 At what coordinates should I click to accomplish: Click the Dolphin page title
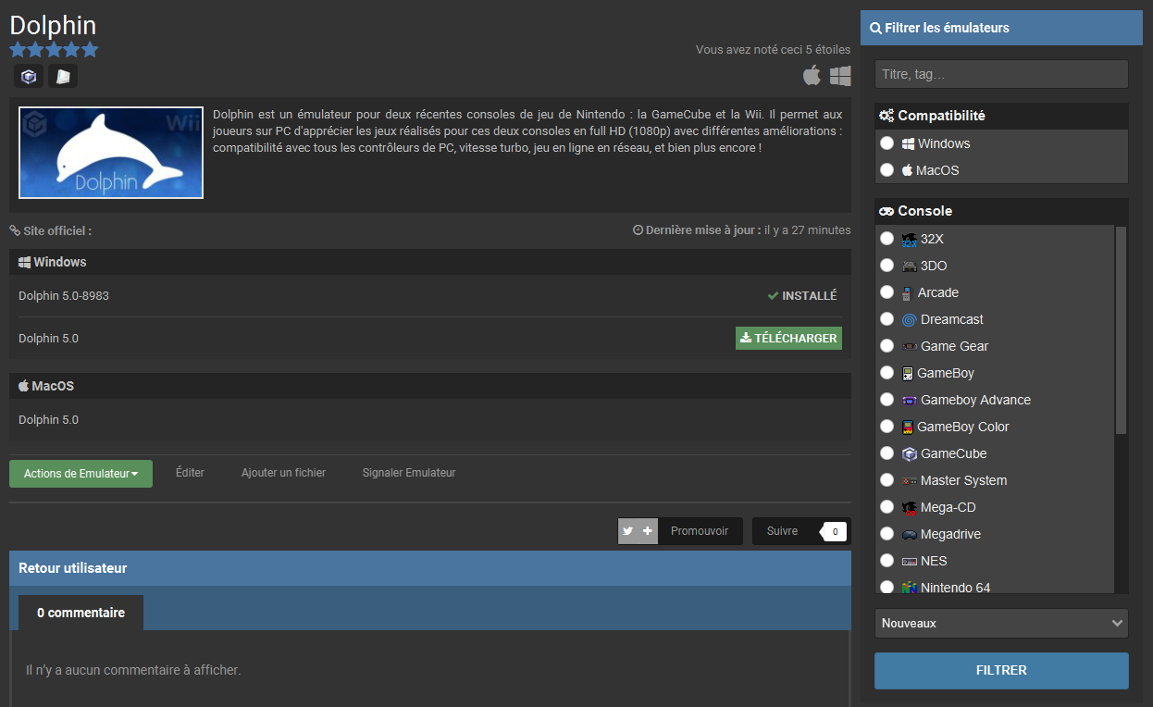point(53,25)
